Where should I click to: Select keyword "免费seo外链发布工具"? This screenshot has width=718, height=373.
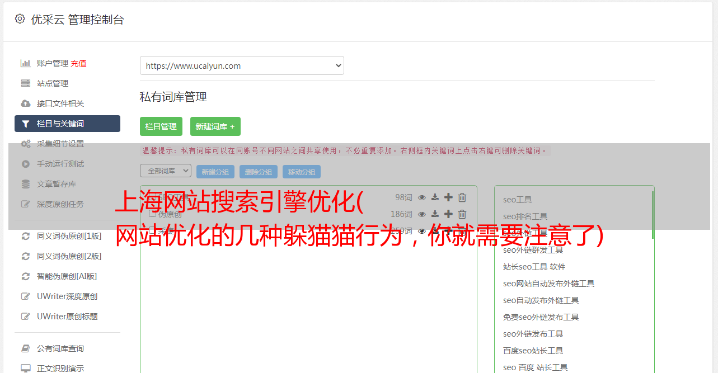541,317
